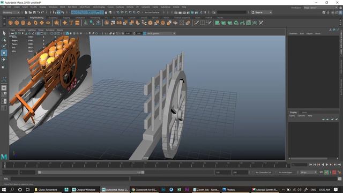Toggle playback loop icon beside fps dropdown
343x193 pixels.
tap(321, 173)
